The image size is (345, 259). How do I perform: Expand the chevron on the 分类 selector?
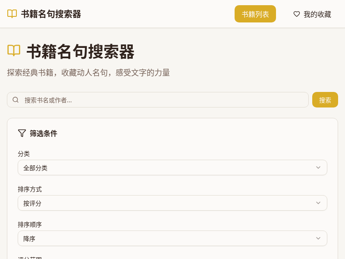[x=318, y=167]
